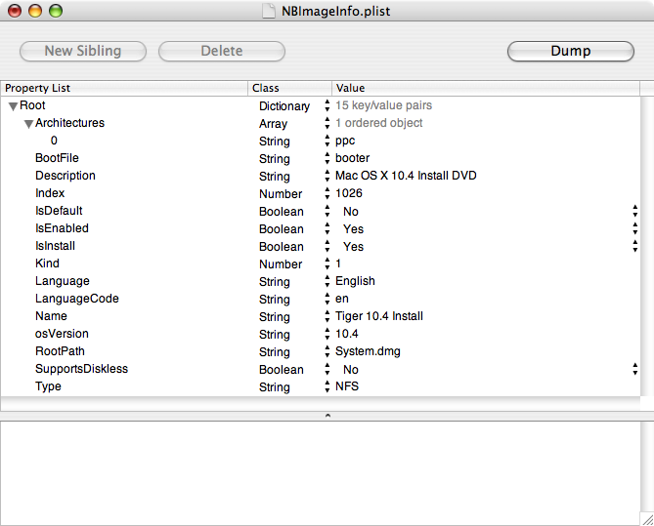Select the BootFile key
Viewport: 654px width, 526px height.
point(57,158)
